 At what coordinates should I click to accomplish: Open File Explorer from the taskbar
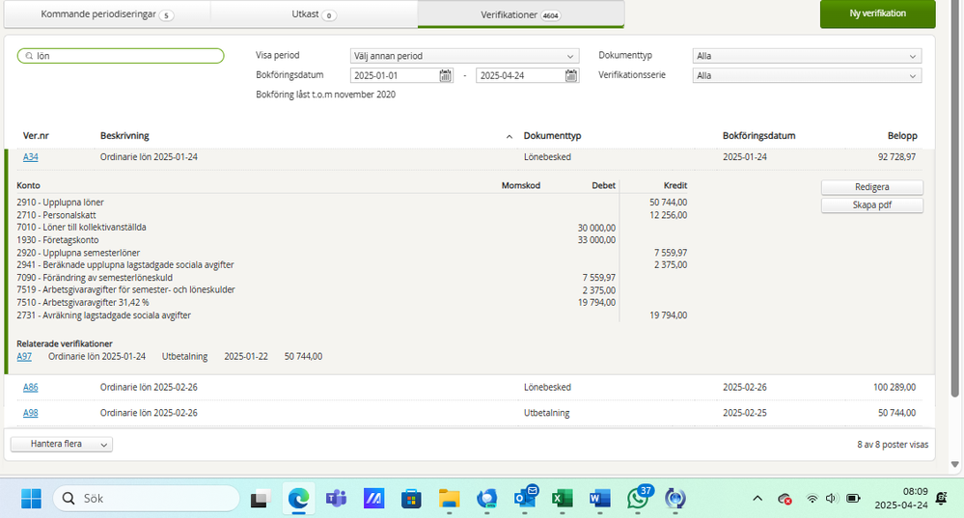[450, 499]
